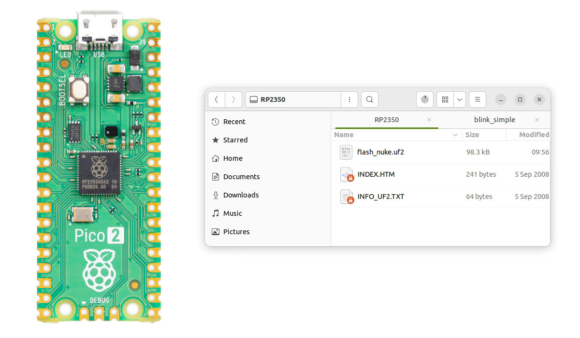The image size is (580, 338).
Task: Open the path bar three-dot menu
Action: pyautogui.click(x=349, y=99)
